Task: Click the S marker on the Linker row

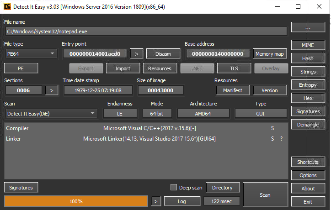Action: (x=272, y=139)
